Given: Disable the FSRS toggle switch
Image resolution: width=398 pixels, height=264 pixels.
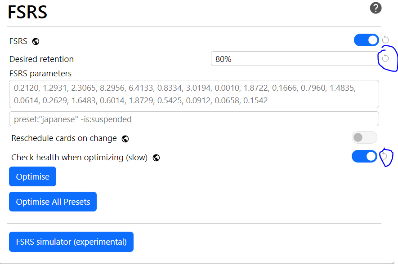Looking at the screenshot, I should coord(366,40).
